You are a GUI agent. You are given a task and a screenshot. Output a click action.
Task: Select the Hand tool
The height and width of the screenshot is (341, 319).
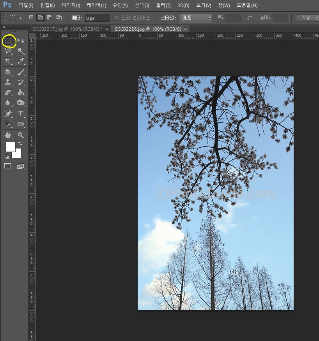pos(8,135)
